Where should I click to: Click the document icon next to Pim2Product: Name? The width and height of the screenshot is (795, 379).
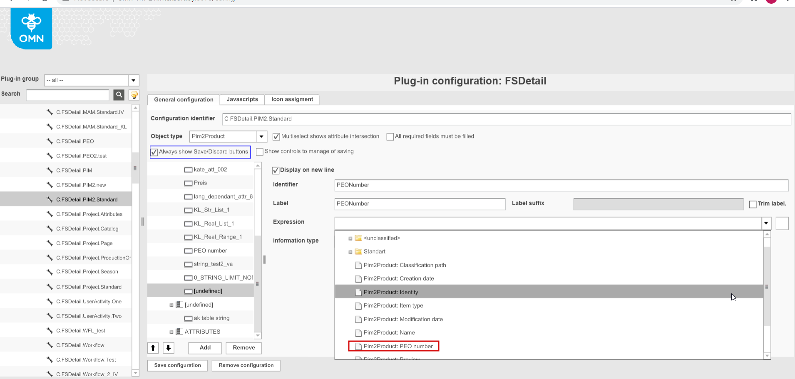point(358,332)
